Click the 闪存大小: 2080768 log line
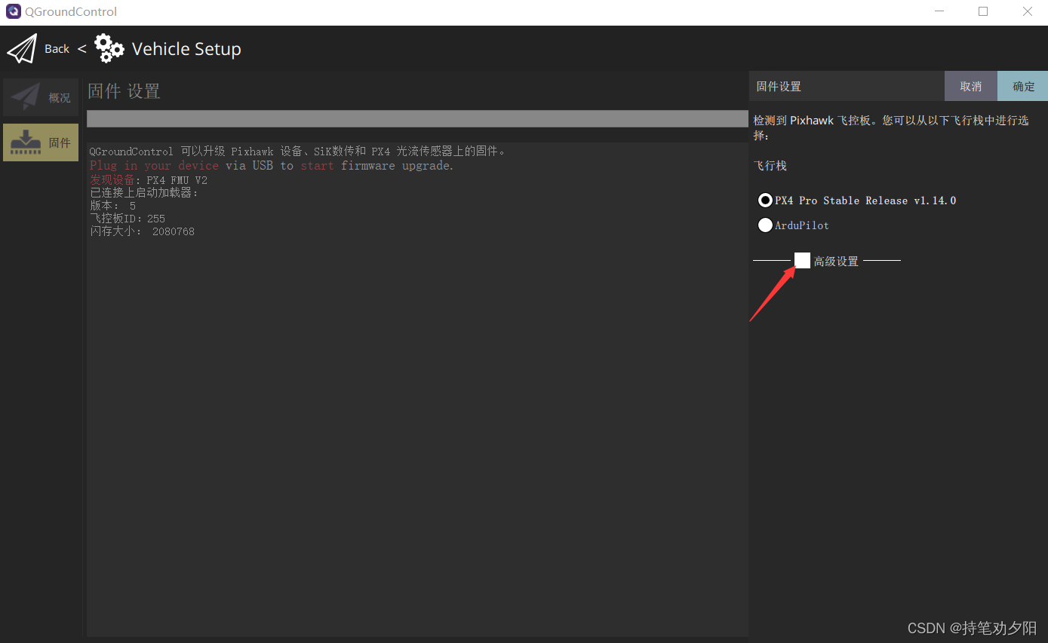The height and width of the screenshot is (643, 1048). coord(142,231)
